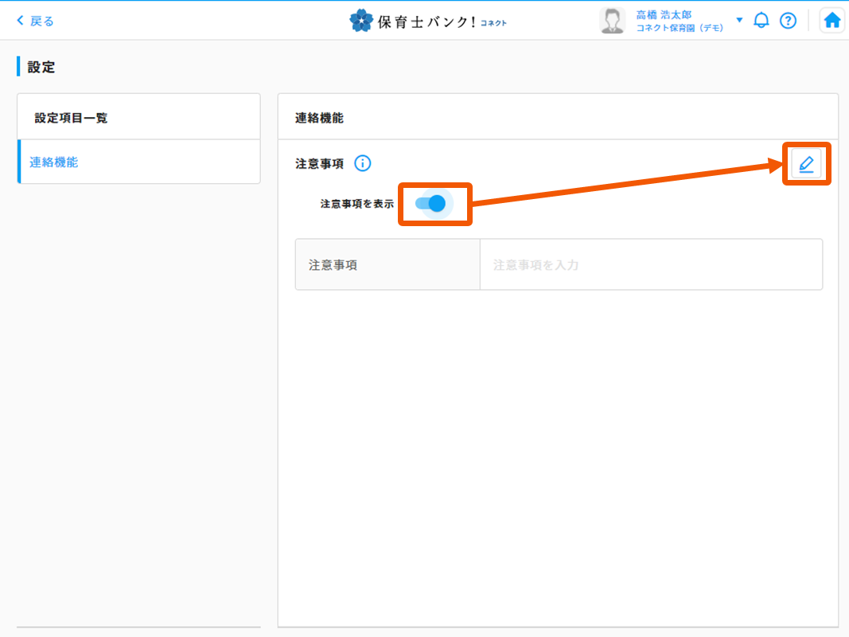Click the 連絡機能 panel heading
This screenshot has width=849, height=637.
[319, 118]
